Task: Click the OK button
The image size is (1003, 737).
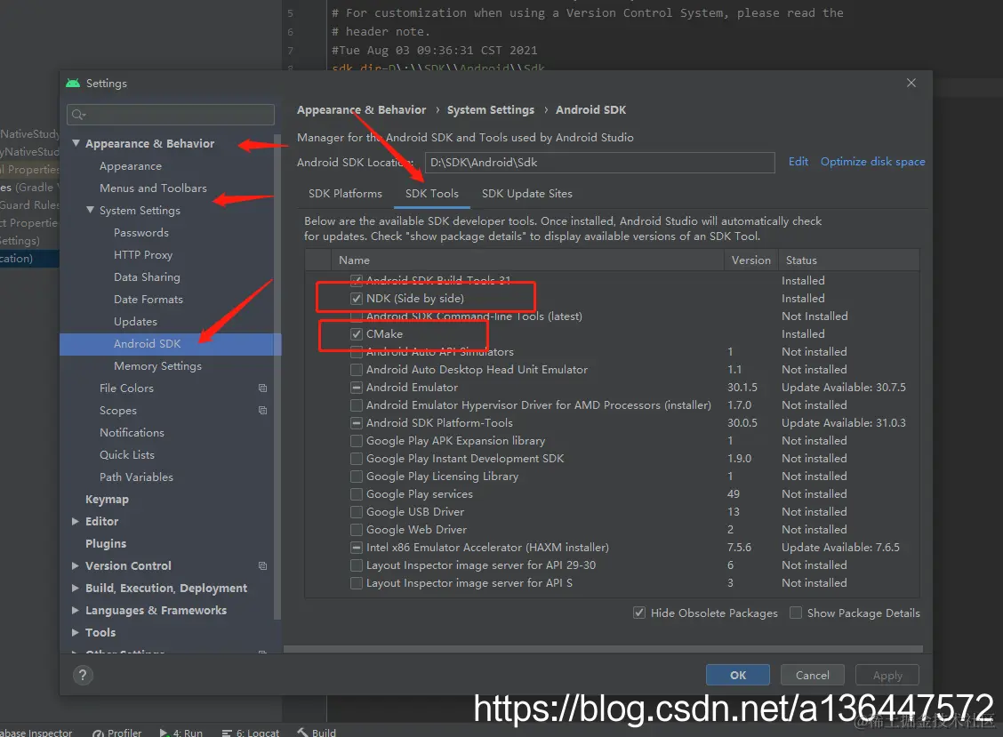Action: pos(738,675)
